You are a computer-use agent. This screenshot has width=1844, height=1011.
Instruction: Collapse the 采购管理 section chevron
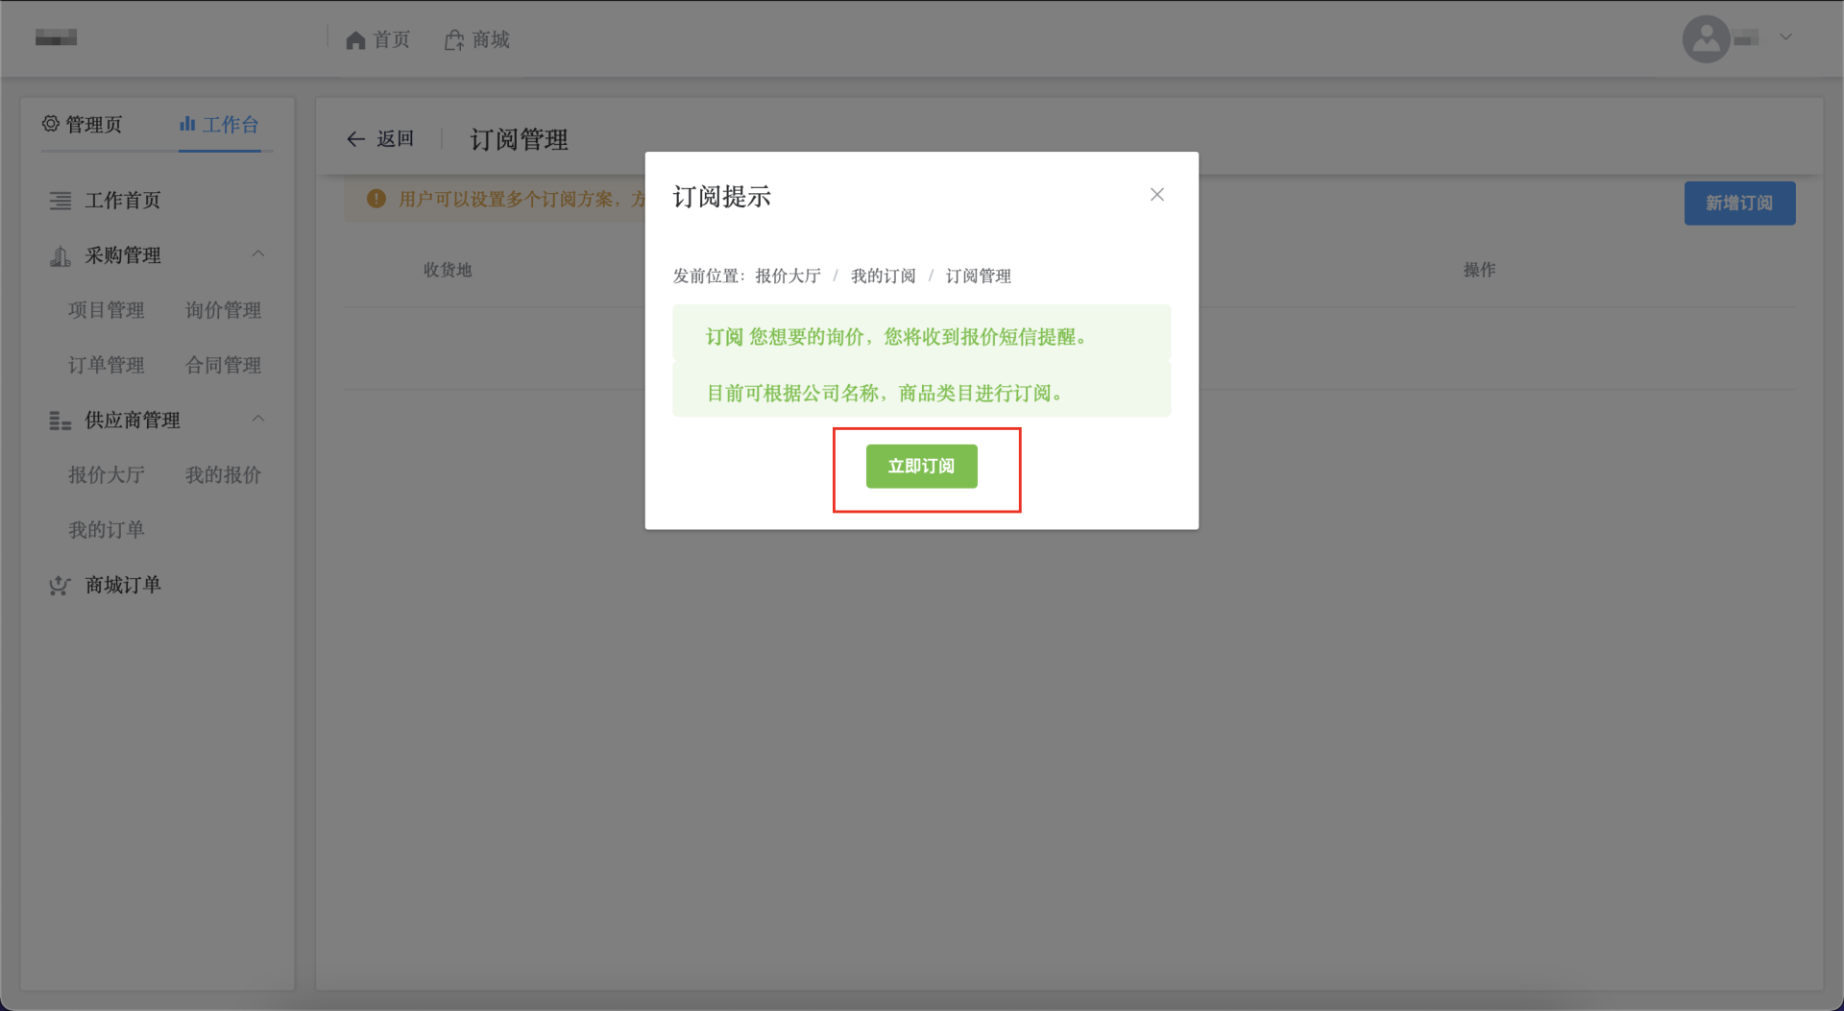pyautogui.click(x=258, y=254)
